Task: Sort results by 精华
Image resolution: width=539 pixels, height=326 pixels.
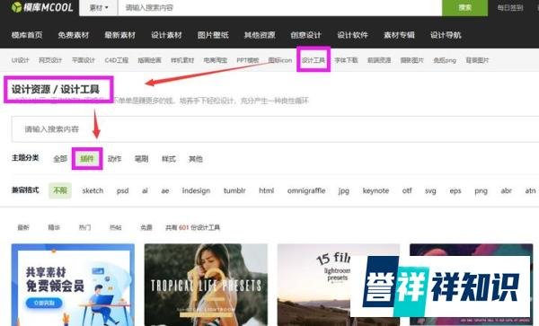Action: coord(54,227)
